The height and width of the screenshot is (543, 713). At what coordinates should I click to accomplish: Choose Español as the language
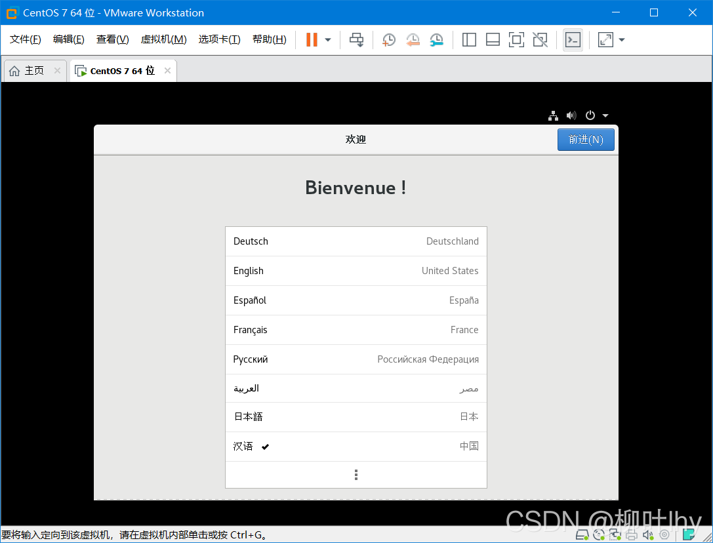356,300
